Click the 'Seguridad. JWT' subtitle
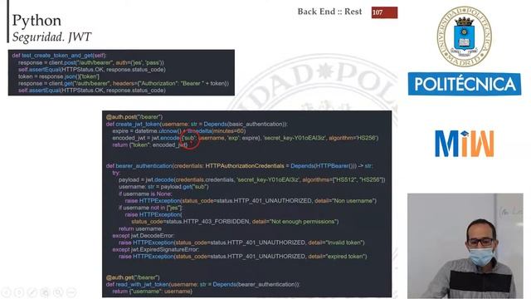Image resolution: width=531 pixels, height=299 pixels. point(51,37)
